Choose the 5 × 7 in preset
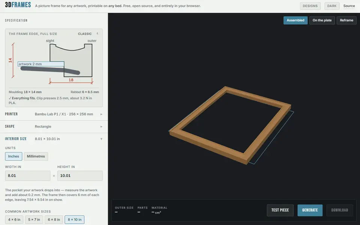Image resolution: width=360 pixels, height=225 pixels. click(34, 220)
